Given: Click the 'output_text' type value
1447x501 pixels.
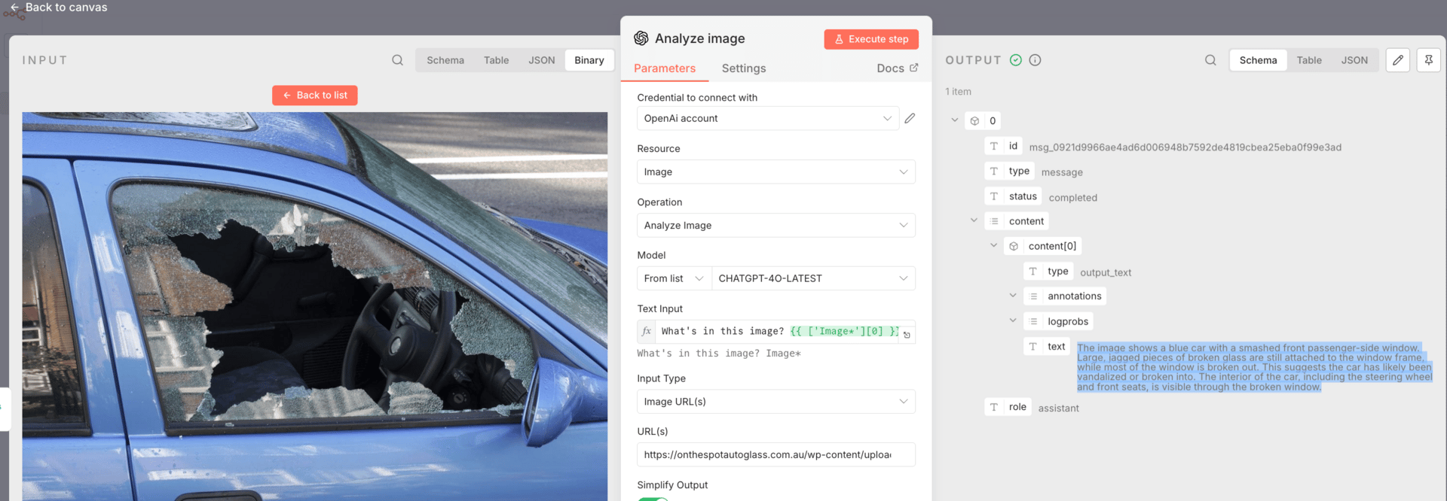Looking at the screenshot, I should pos(1105,273).
